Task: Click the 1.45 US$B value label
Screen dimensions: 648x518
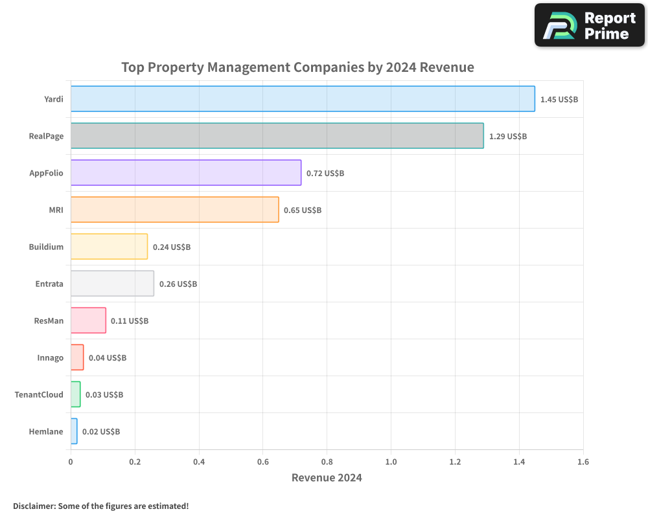Action: [558, 99]
